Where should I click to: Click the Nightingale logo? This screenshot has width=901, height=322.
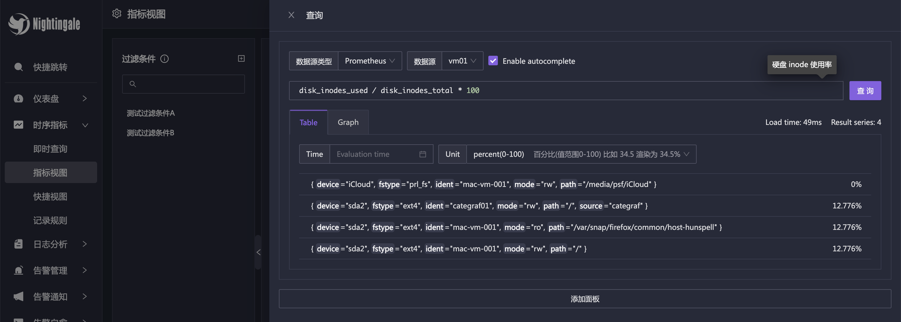click(44, 24)
